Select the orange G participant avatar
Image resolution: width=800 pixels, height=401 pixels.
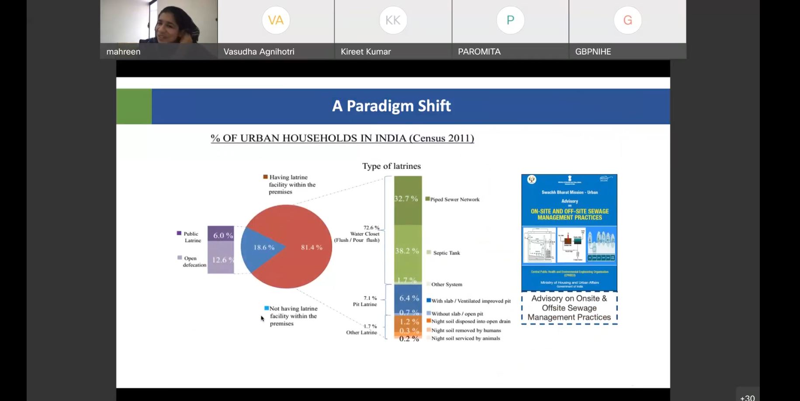627,20
